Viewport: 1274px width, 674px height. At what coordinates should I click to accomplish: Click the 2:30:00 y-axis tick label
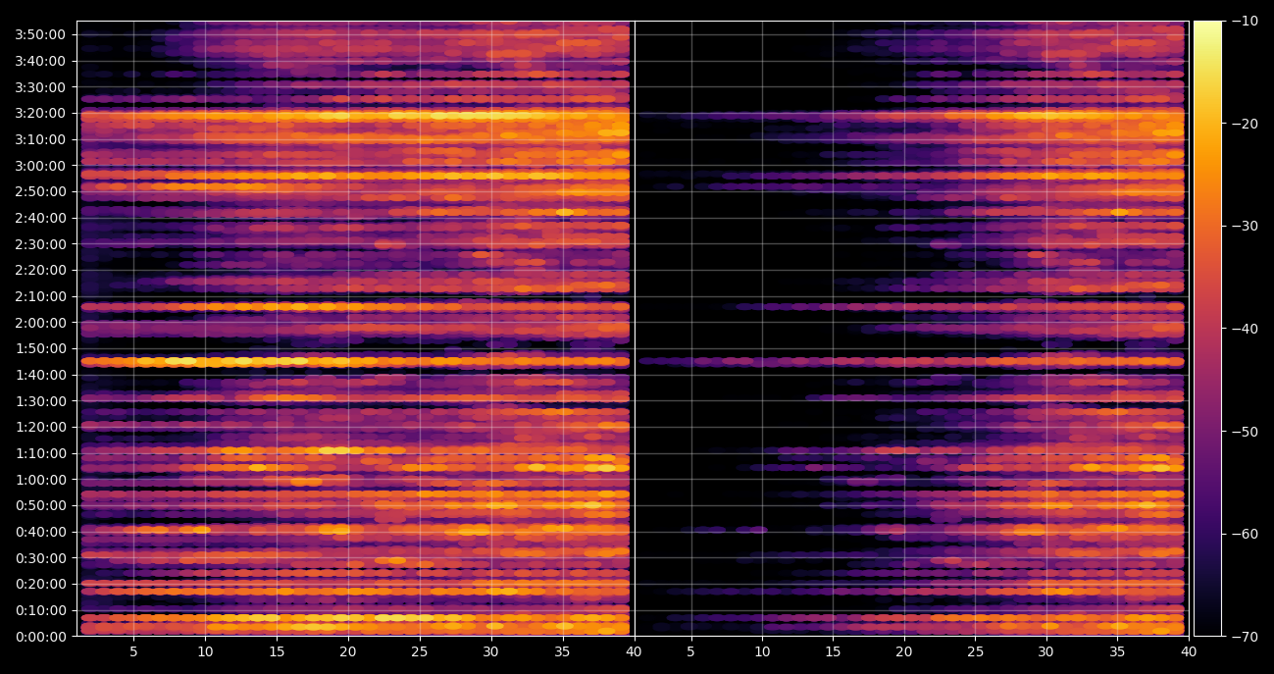click(41, 243)
